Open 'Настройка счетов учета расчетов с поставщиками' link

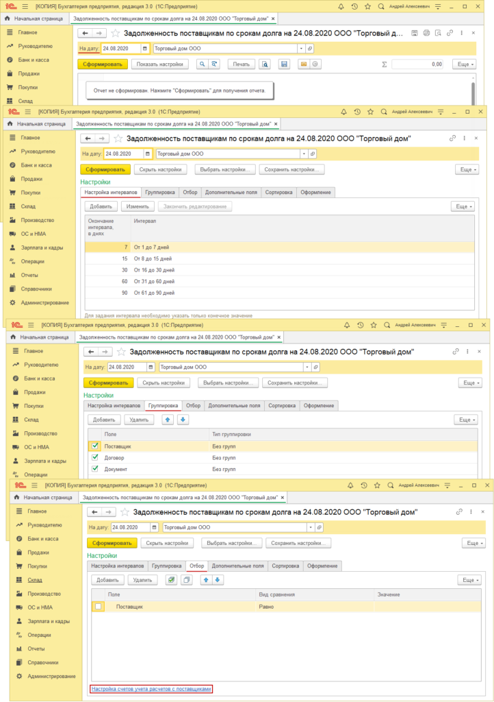pyautogui.click(x=151, y=688)
